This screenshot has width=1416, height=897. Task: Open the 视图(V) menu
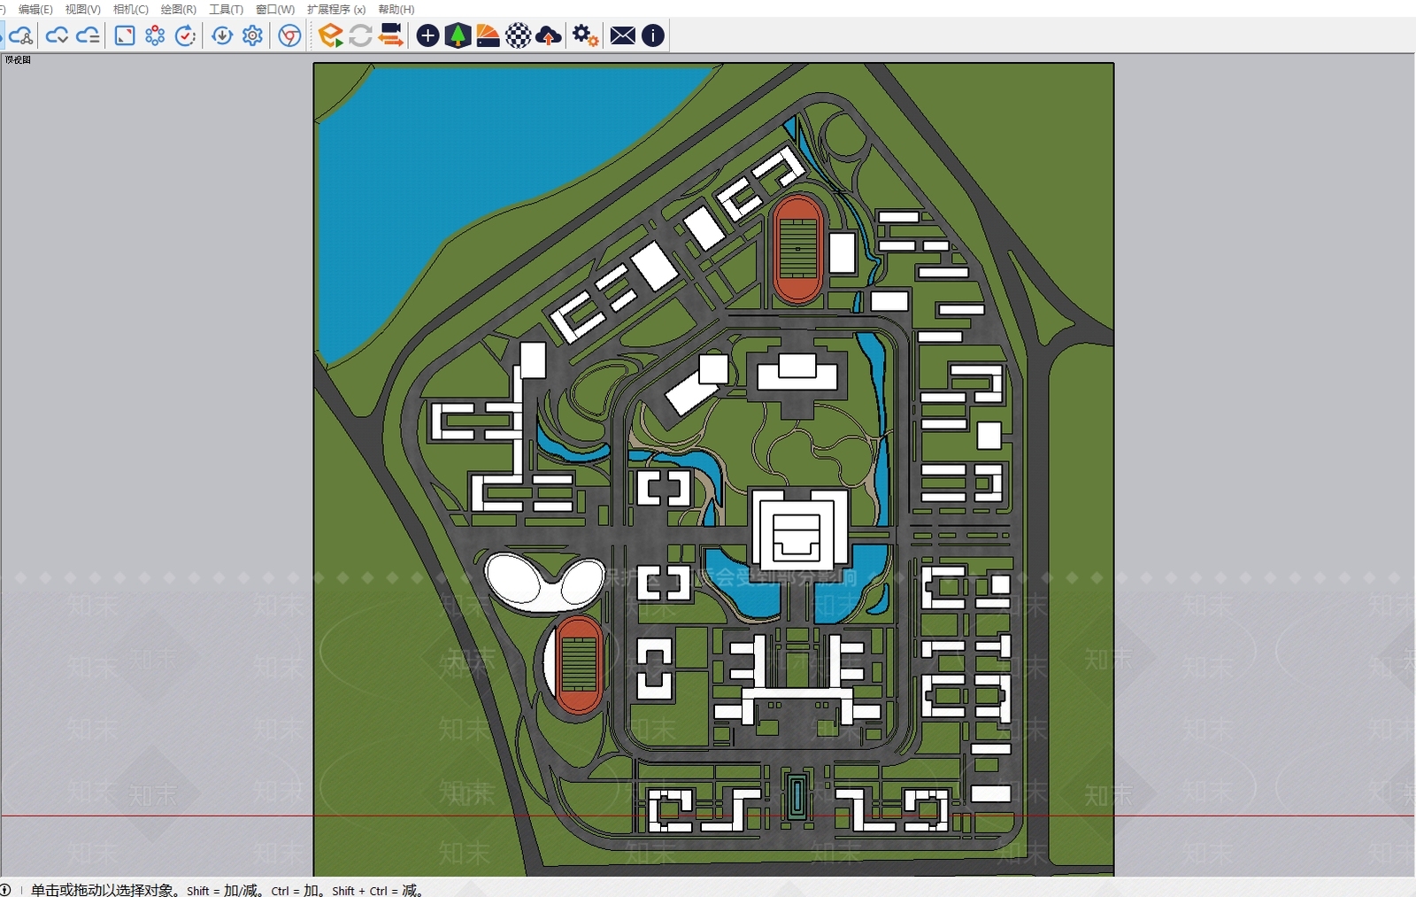(x=82, y=9)
